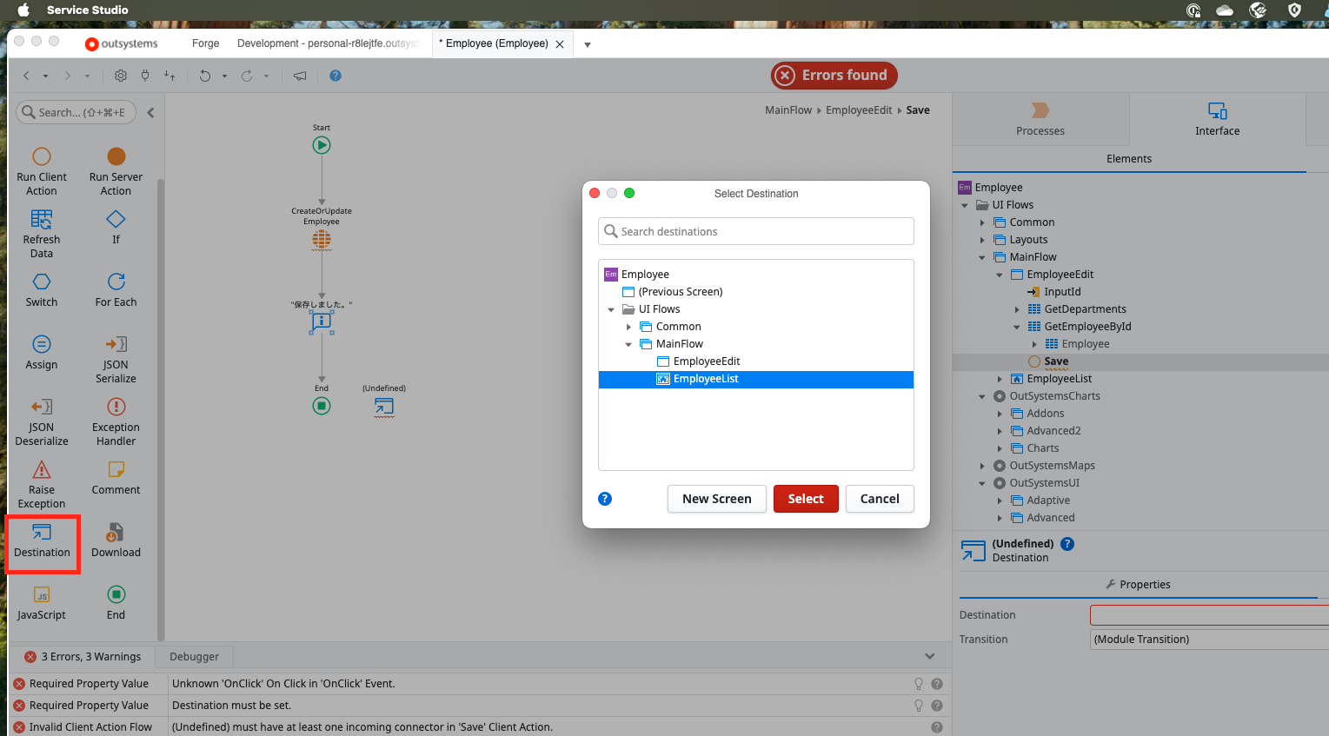Open the Interface tab
Image resolution: width=1329 pixels, height=736 pixels.
pos(1217,119)
